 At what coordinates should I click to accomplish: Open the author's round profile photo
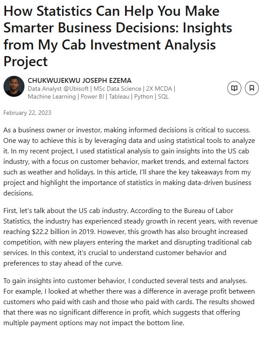tap(14, 86)
